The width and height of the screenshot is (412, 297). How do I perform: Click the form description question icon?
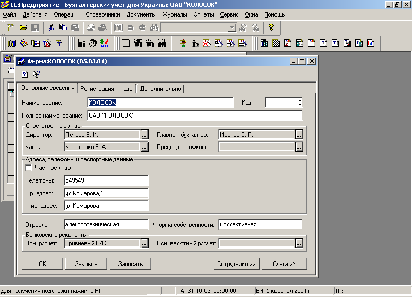point(25,74)
